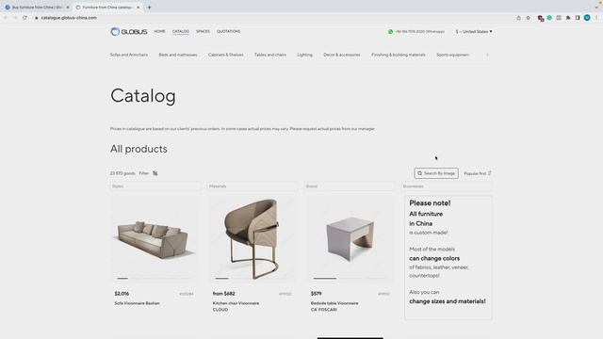
Task: Click the Search By Image button
Action: pyautogui.click(x=436, y=173)
